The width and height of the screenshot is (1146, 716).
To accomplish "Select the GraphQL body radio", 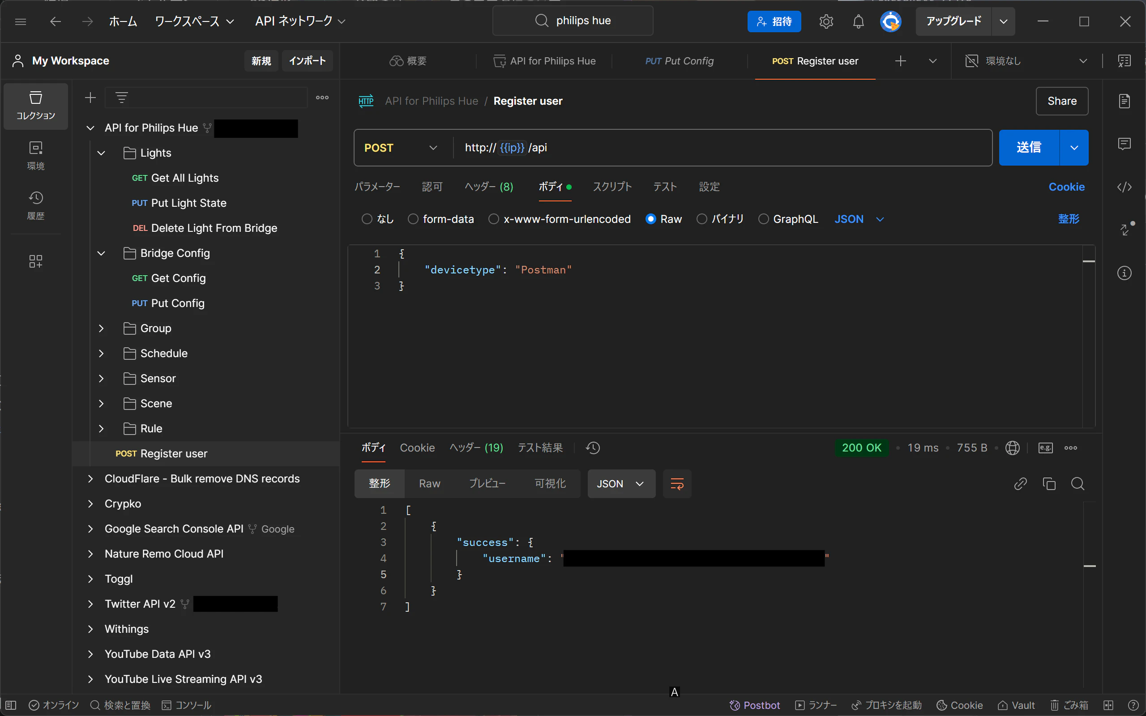I will pyautogui.click(x=763, y=219).
